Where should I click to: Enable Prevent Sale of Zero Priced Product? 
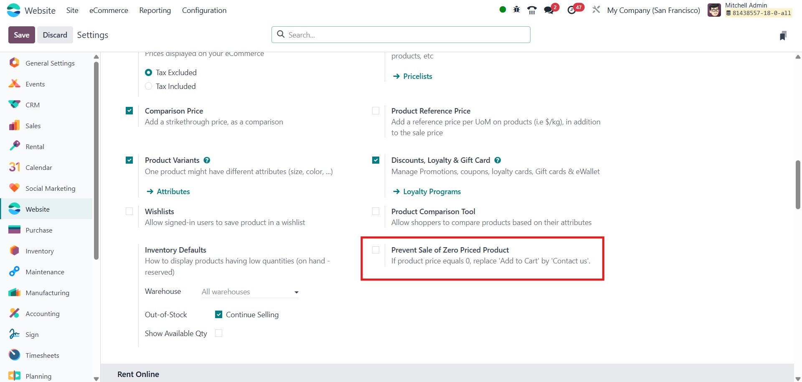376,250
